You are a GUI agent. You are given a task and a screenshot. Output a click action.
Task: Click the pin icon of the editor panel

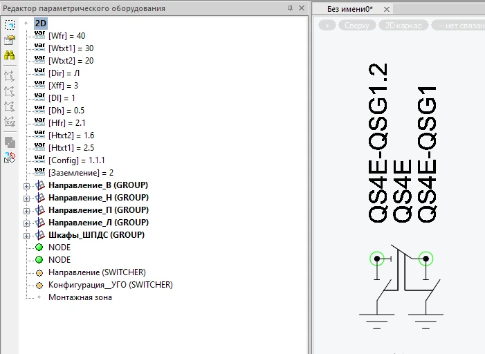pyautogui.click(x=291, y=8)
